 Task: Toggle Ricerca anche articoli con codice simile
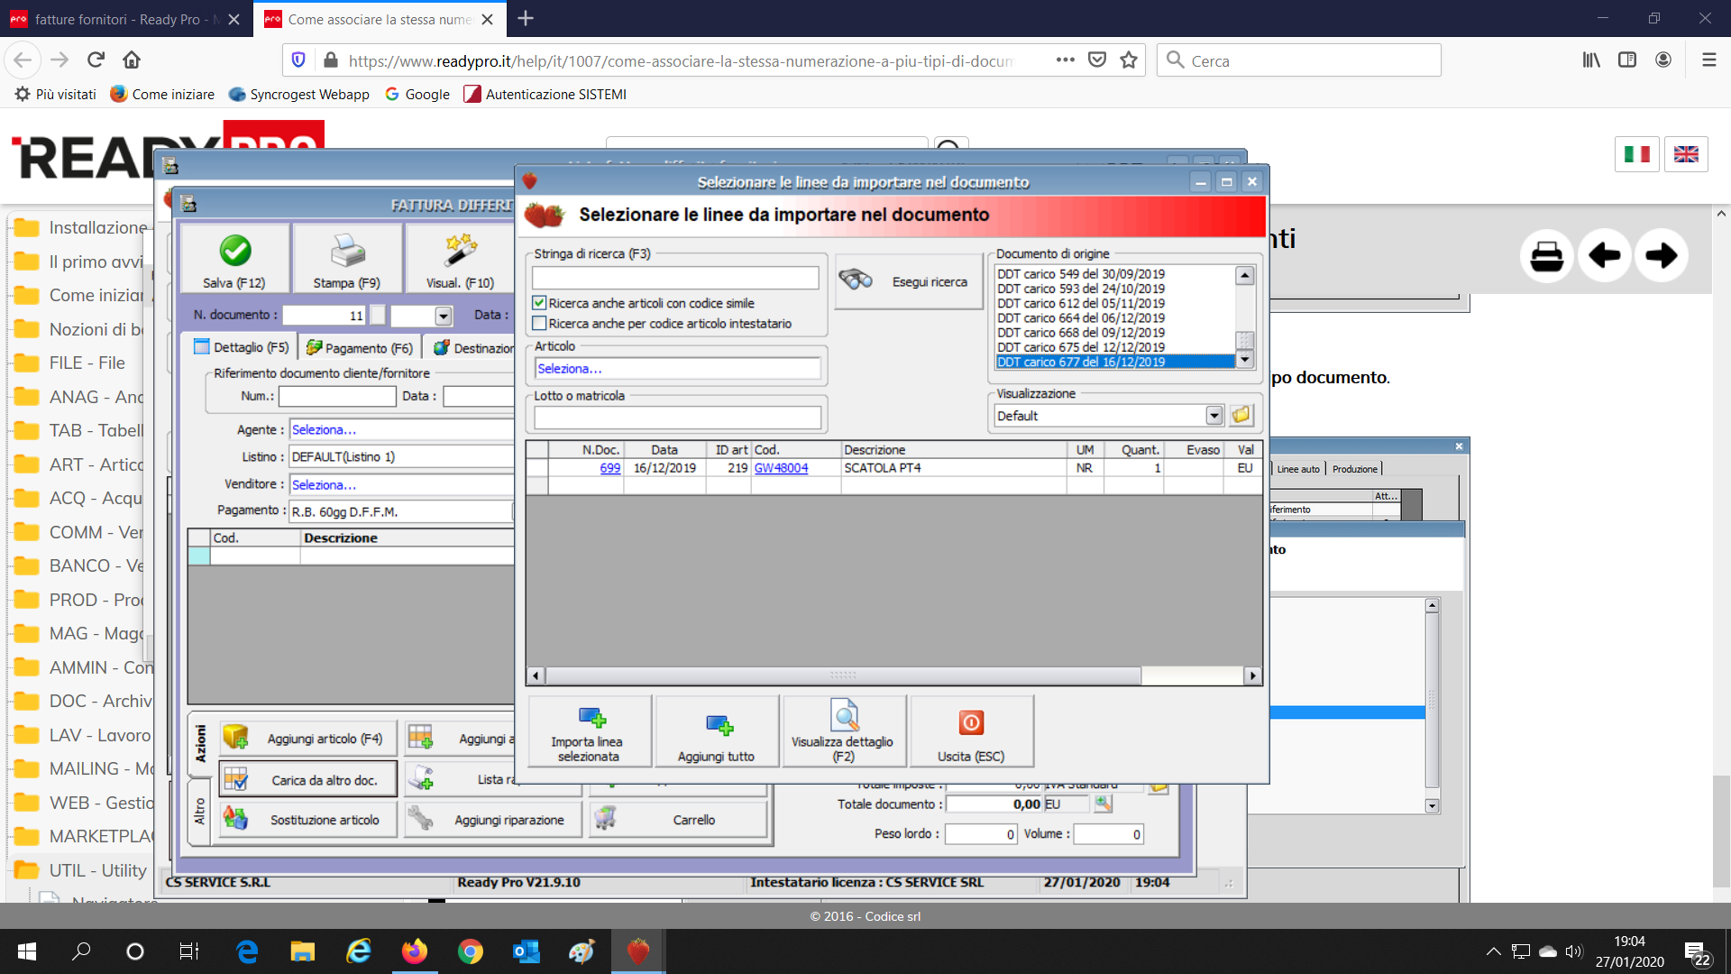539,303
